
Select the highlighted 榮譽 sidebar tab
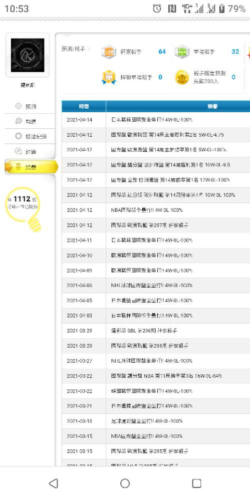pyautogui.click(x=31, y=167)
